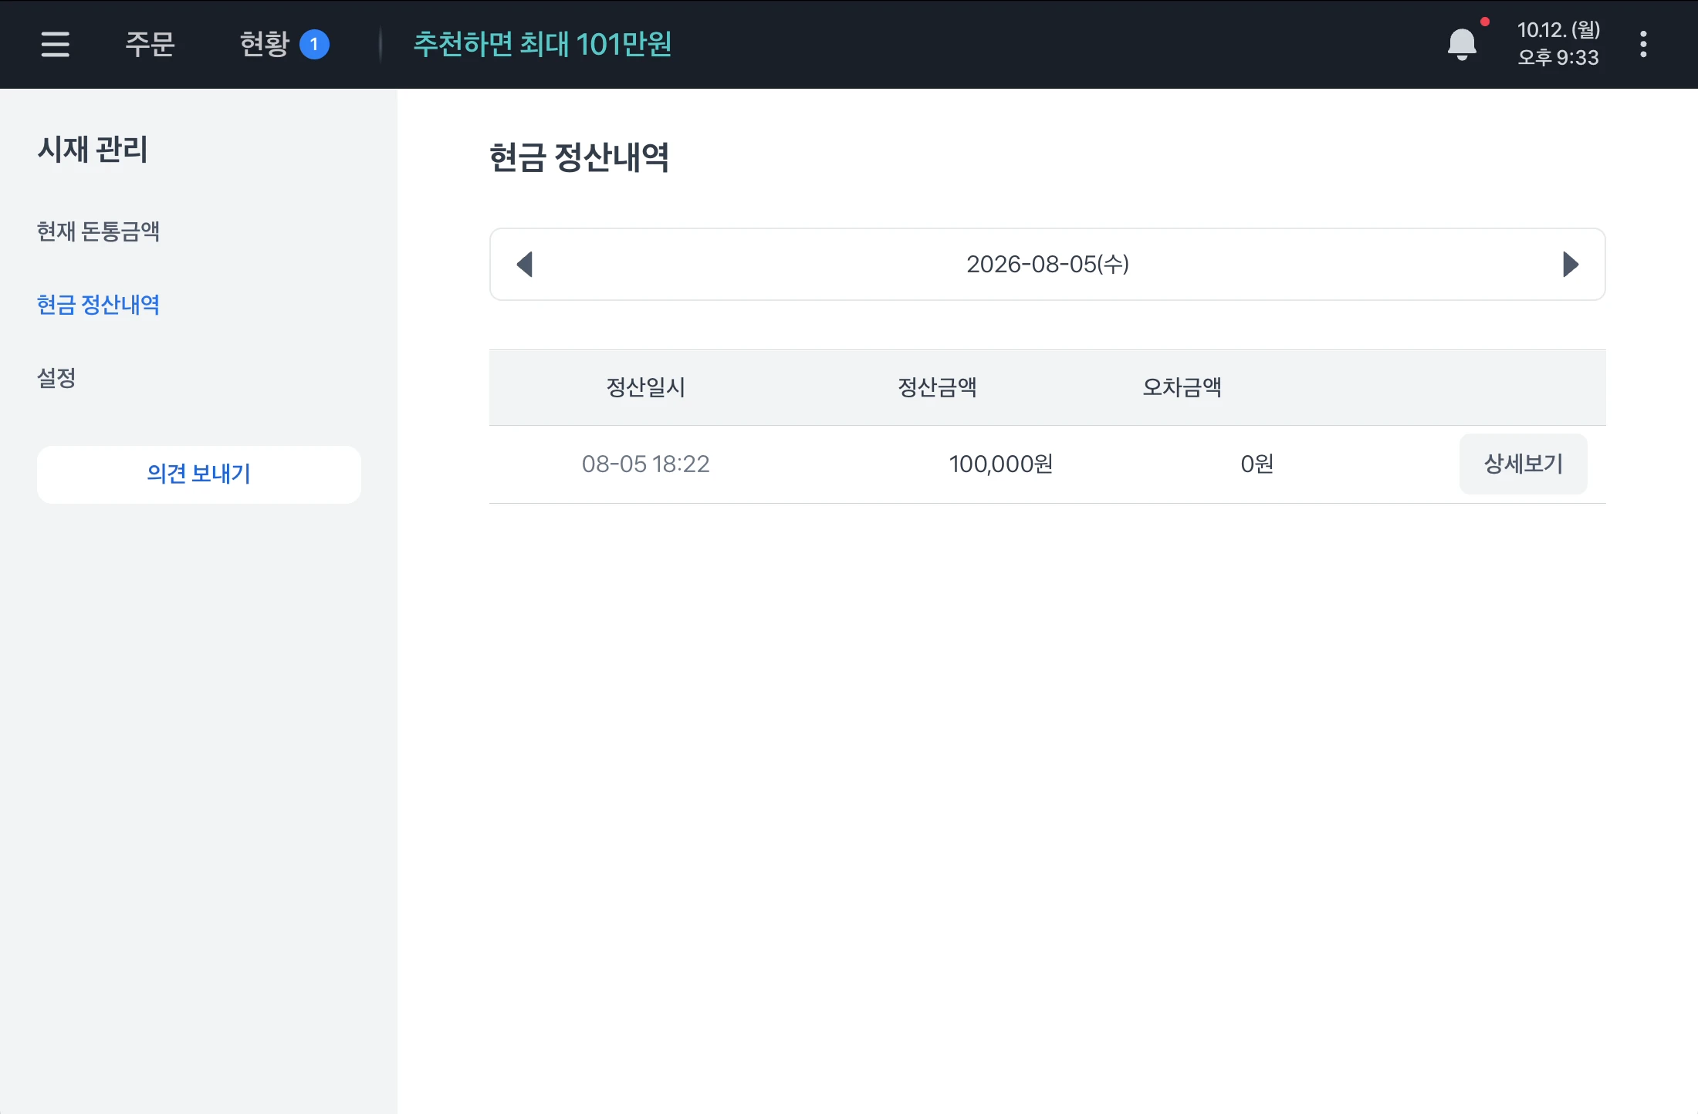The width and height of the screenshot is (1698, 1114).
Task: Click the 08-05 18:22 settlement time cell
Action: click(645, 464)
